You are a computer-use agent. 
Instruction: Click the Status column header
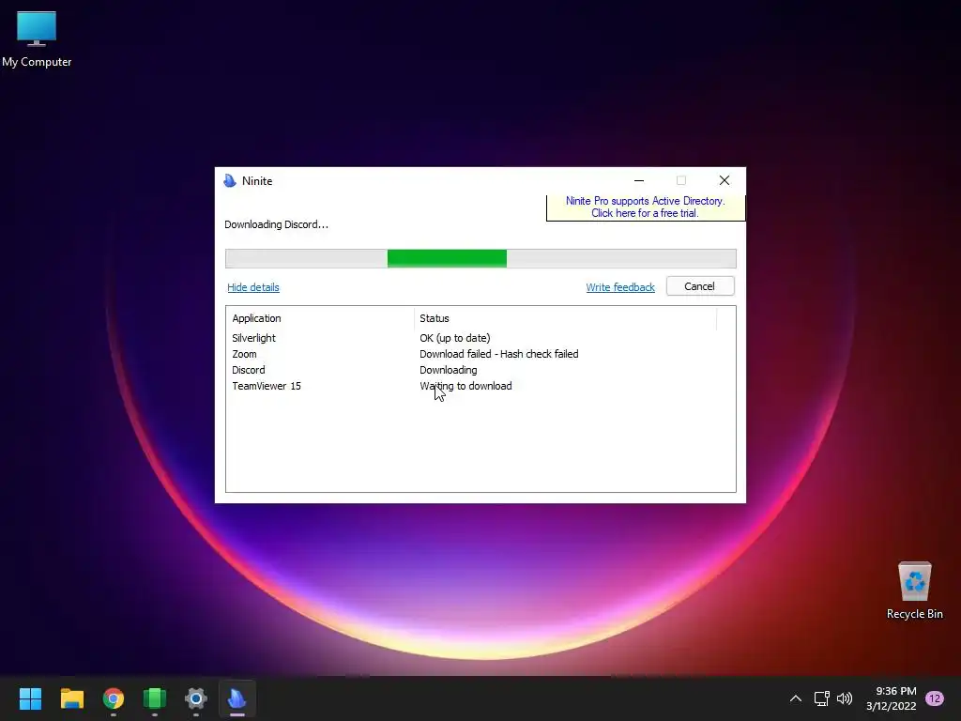(x=565, y=318)
